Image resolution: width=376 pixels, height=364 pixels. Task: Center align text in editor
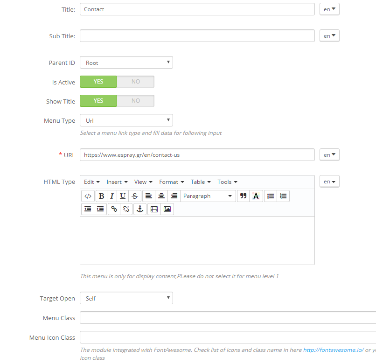[x=161, y=196]
